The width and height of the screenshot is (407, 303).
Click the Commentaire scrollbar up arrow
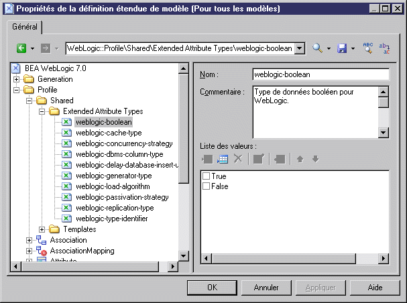click(383, 92)
